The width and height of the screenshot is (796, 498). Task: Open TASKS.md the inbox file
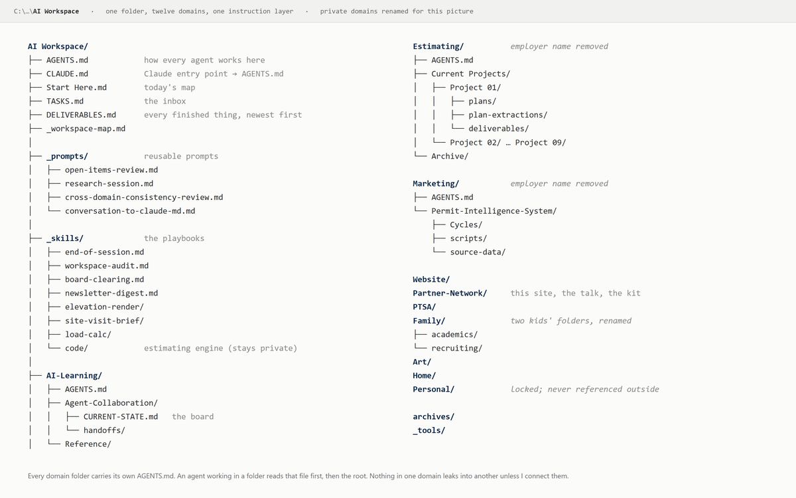click(x=65, y=102)
